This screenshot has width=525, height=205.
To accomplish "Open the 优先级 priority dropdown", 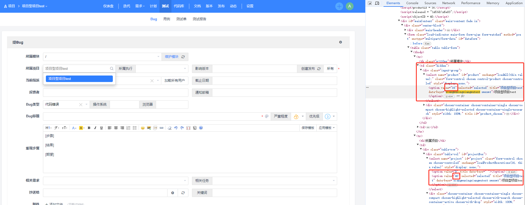I will point(330,117).
